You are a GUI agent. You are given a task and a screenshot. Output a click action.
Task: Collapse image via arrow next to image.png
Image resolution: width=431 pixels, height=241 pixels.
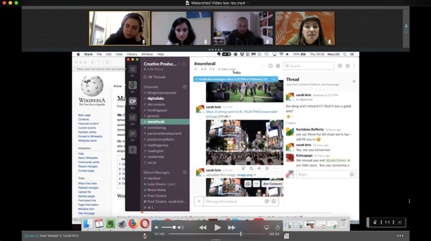point(254,174)
